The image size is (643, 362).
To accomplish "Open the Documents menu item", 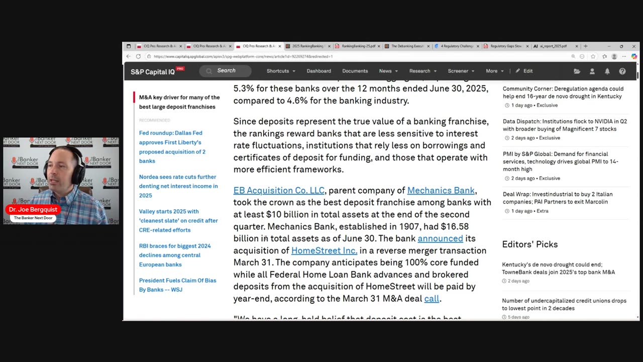I will coord(355,71).
